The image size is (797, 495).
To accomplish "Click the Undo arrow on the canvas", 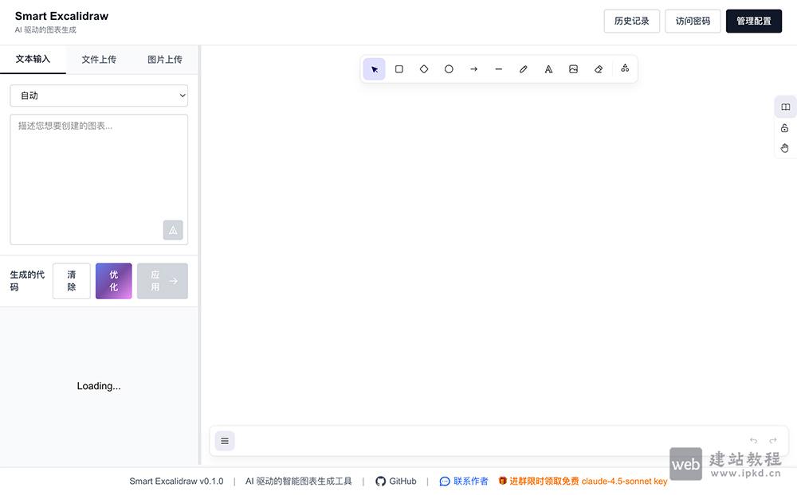I will tap(752, 440).
